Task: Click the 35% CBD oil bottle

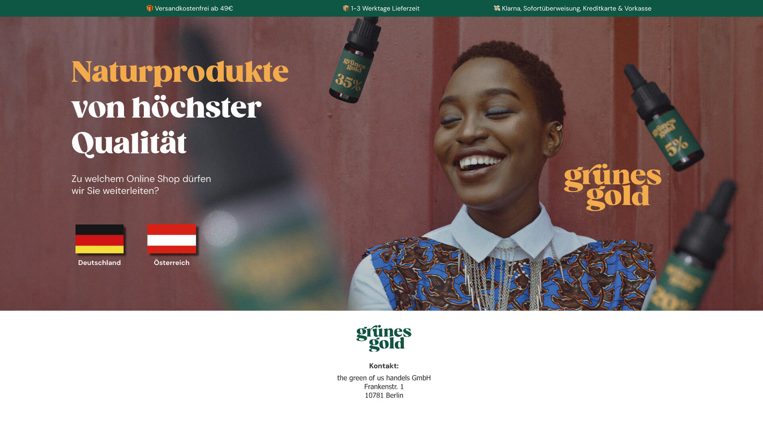Action: tap(355, 60)
